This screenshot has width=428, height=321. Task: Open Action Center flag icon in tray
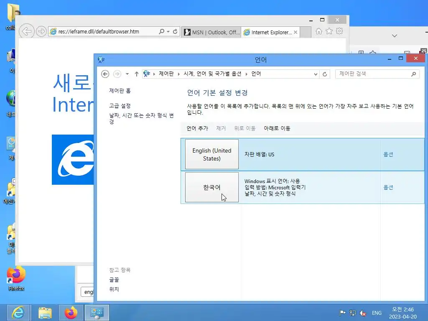[x=342, y=313]
